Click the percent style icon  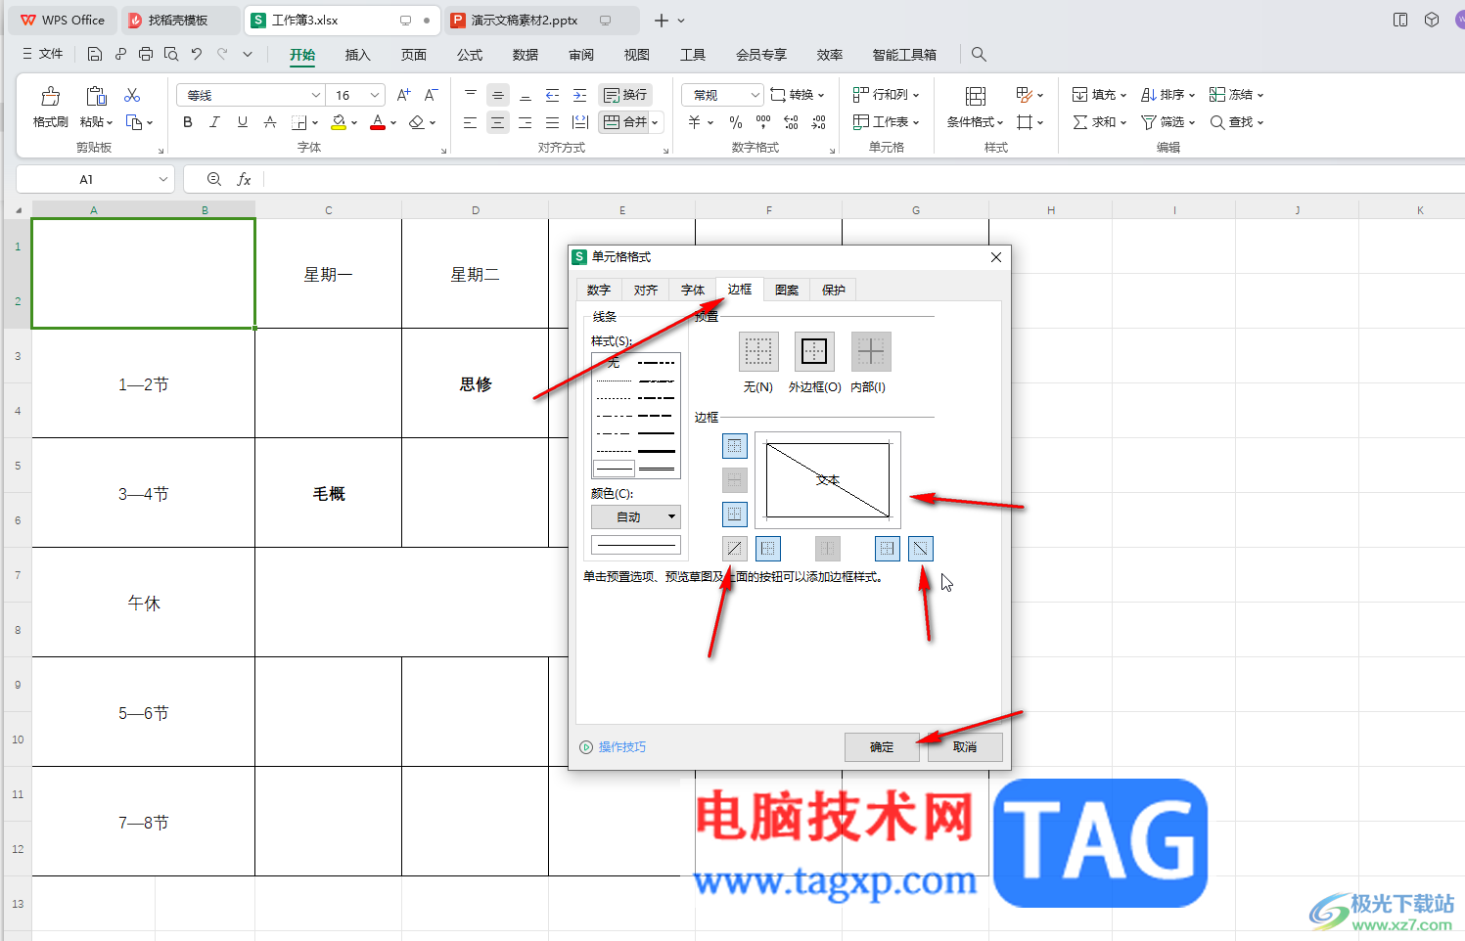click(x=736, y=122)
